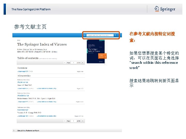Open the Aviadenovirus entry title
This screenshot has height=139, width=186.
[x=23, y=95]
